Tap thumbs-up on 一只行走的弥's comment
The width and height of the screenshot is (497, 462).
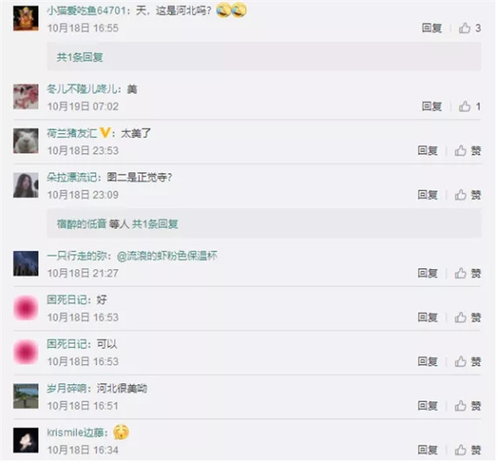click(461, 273)
